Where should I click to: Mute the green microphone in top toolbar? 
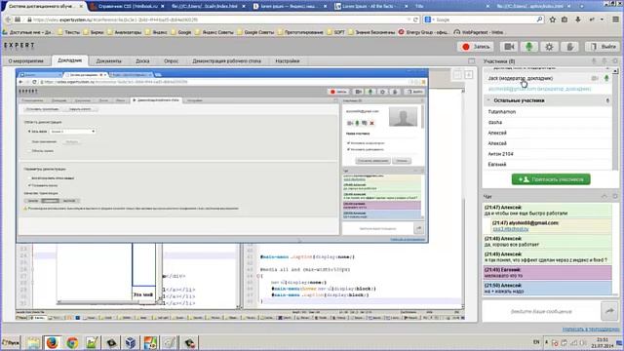click(528, 47)
